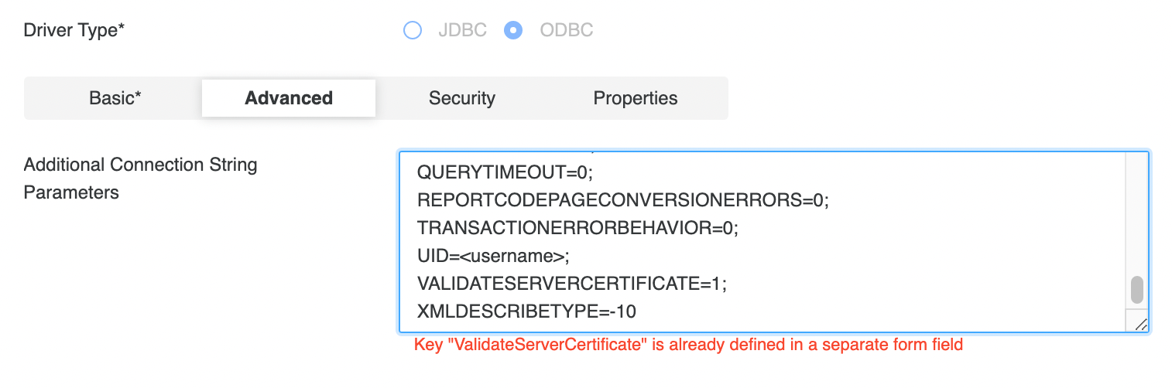
Task: Show the Properties tab
Action: pos(636,98)
